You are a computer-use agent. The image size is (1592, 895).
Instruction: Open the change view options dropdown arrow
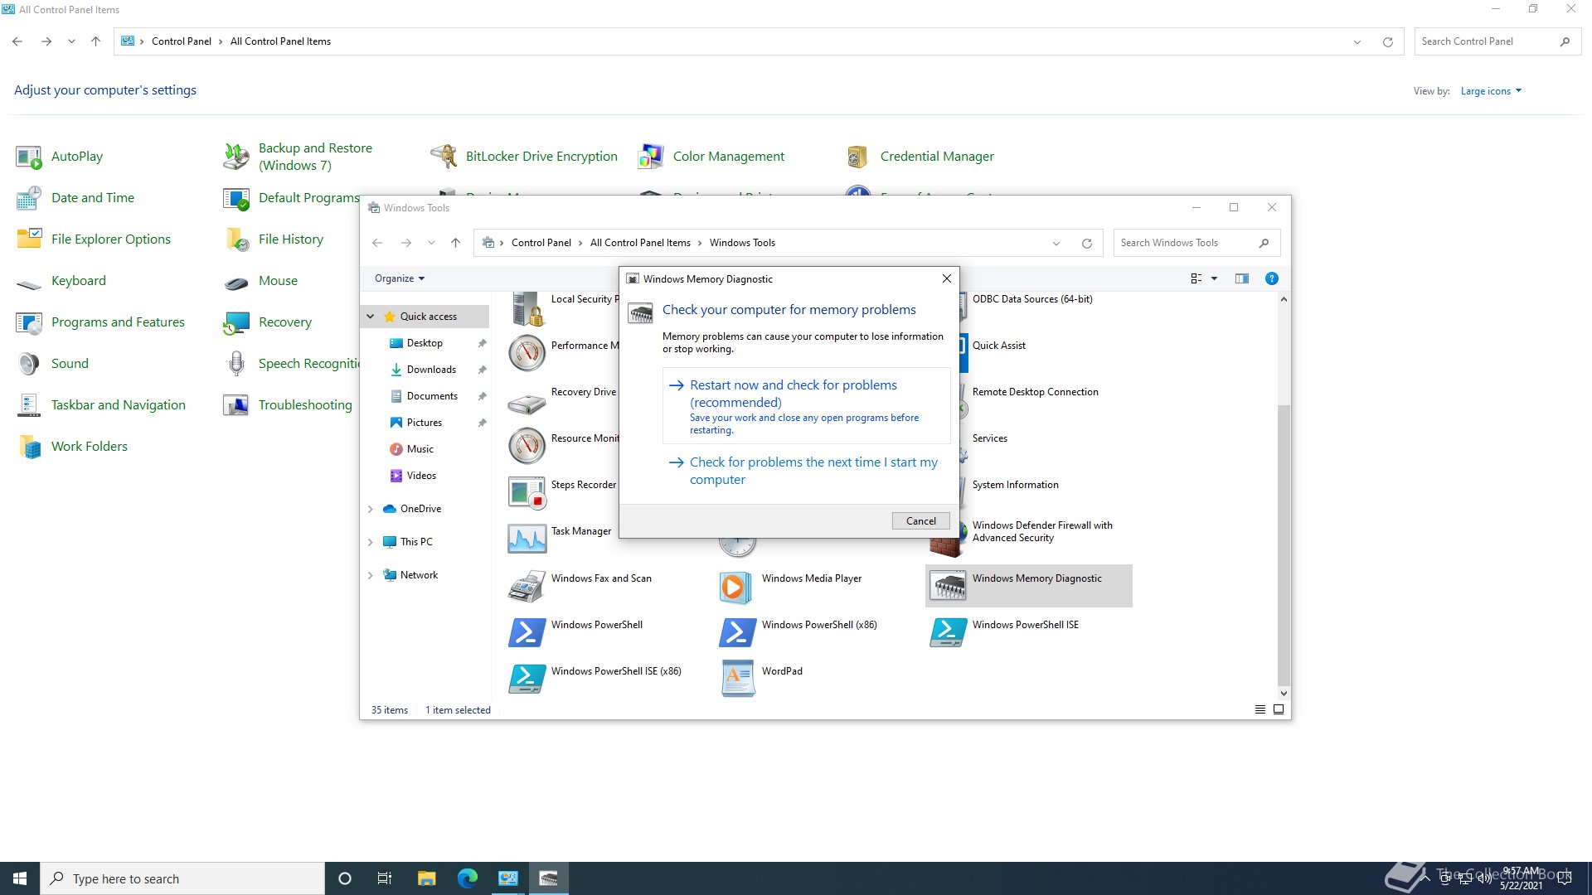pyautogui.click(x=1214, y=278)
